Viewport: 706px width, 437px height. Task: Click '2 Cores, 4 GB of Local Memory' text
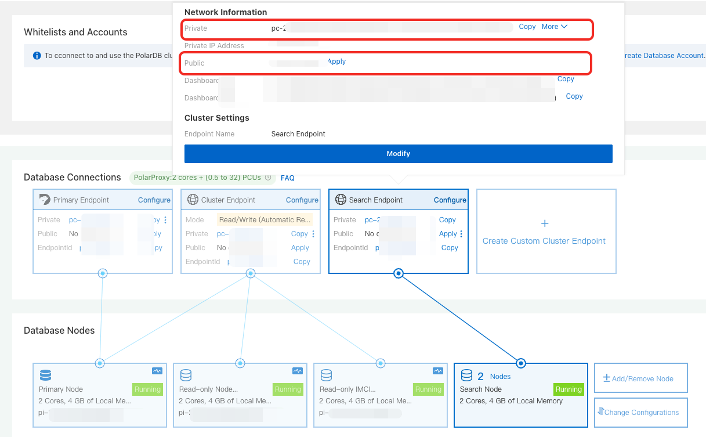[511, 401]
